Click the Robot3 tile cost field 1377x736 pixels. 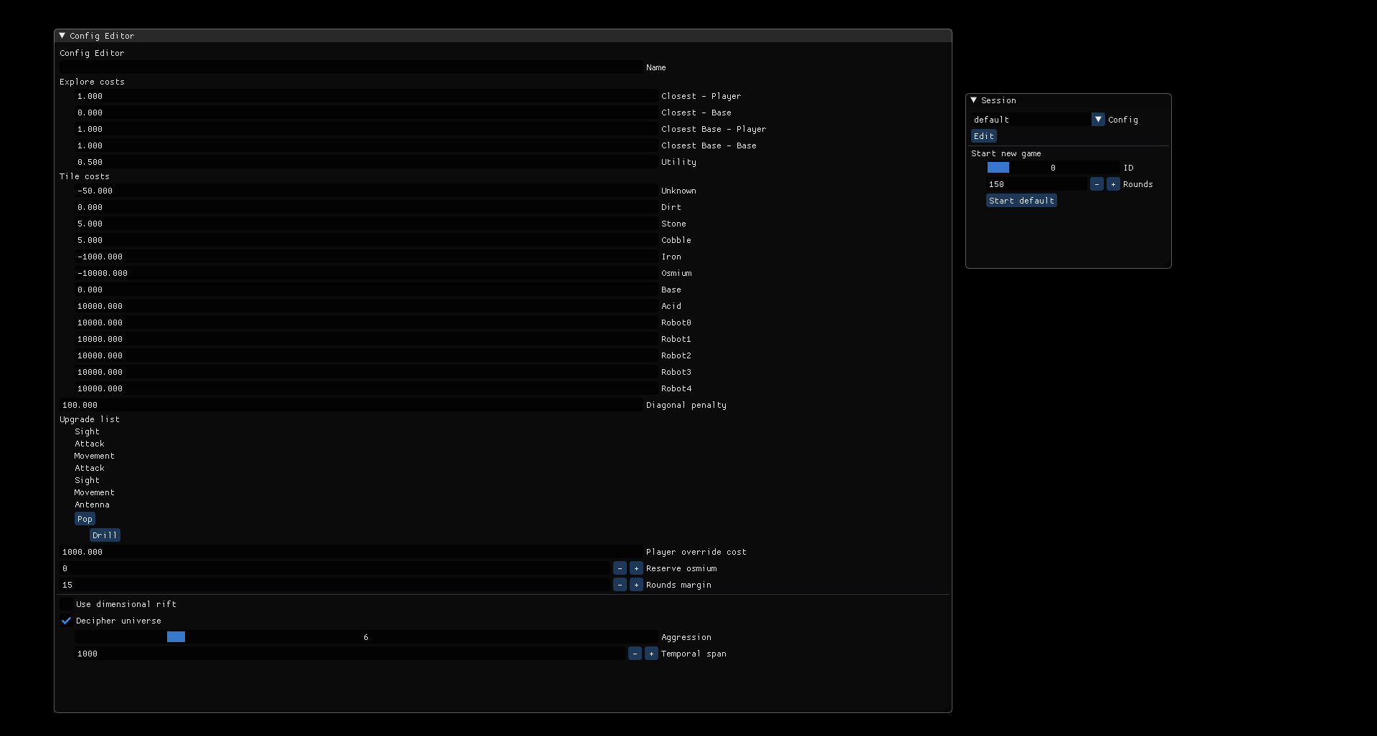366,371
